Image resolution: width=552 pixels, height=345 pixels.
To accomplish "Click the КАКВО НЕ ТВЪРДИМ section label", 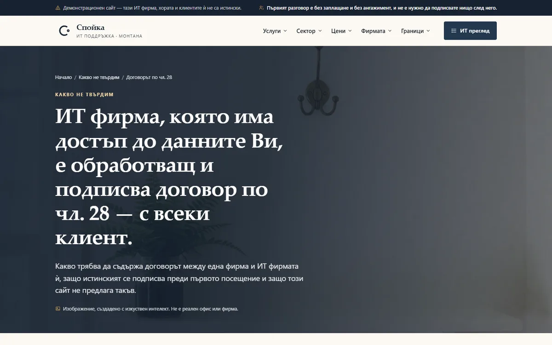I will point(84,95).
